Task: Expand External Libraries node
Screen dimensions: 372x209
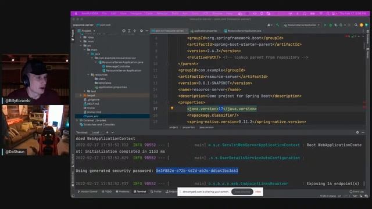Action: (x=77, y=120)
